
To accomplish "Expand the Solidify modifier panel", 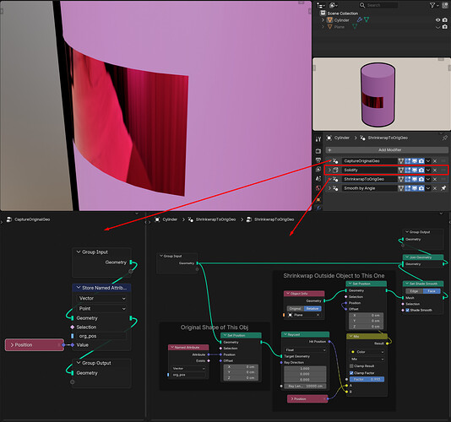I will (329, 170).
